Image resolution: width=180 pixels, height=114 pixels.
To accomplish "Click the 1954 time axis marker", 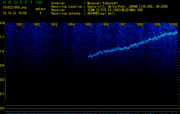I will (x=71, y=24).
